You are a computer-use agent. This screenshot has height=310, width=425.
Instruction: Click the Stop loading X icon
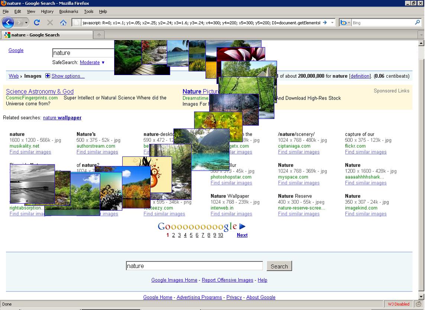[x=50, y=23]
